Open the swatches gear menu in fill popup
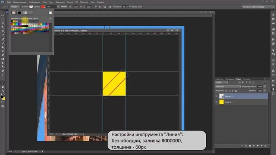Viewport: 276px width, 155px height. pyautogui.click(x=50, y=18)
